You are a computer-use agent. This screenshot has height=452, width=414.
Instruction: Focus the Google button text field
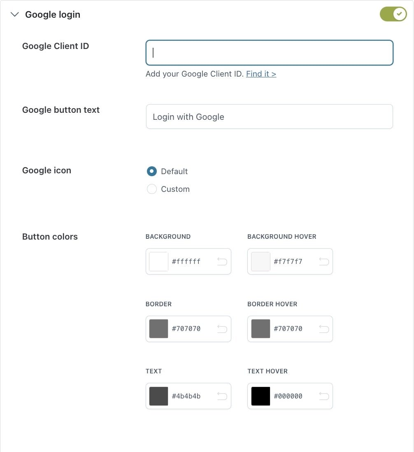pos(270,116)
